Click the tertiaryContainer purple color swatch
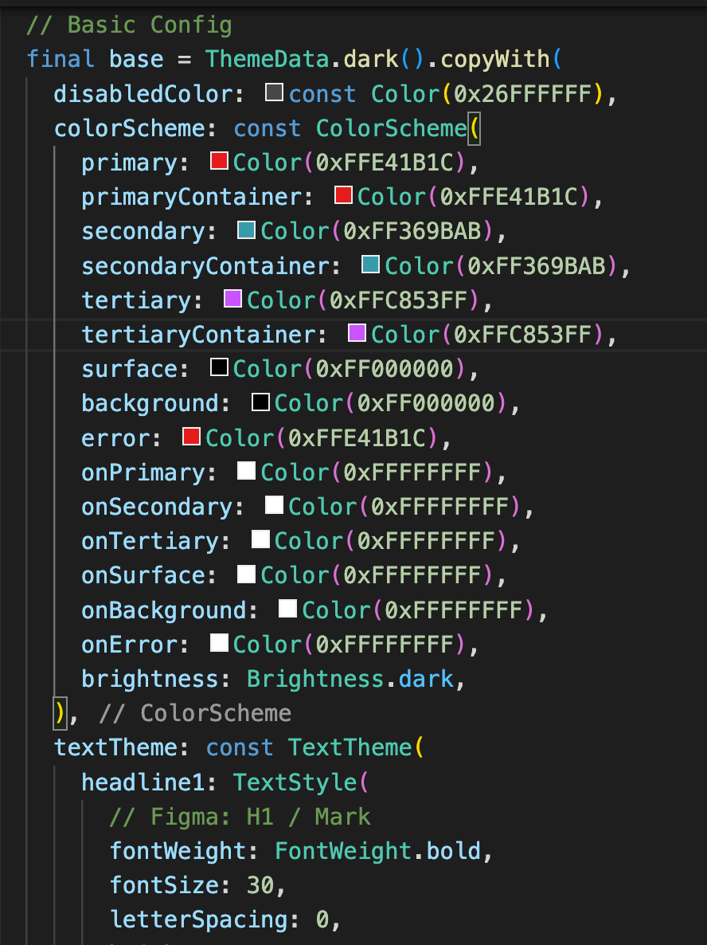The height and width of the screenshot is (945, 707). tap(357, 333)
